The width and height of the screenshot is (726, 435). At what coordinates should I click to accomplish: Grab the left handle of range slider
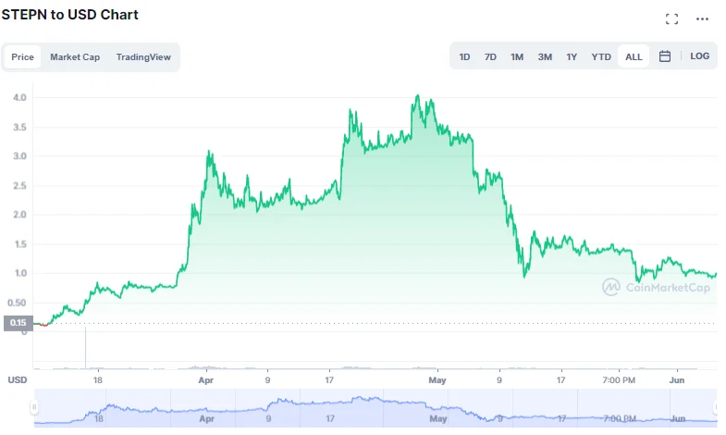34,407
